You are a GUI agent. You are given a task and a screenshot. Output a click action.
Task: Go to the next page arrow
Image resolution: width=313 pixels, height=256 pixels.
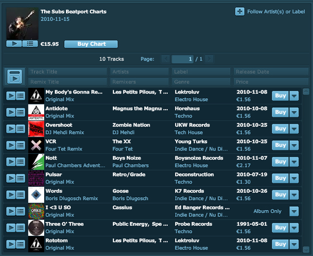pyautogui.click(x=210, y=59)
